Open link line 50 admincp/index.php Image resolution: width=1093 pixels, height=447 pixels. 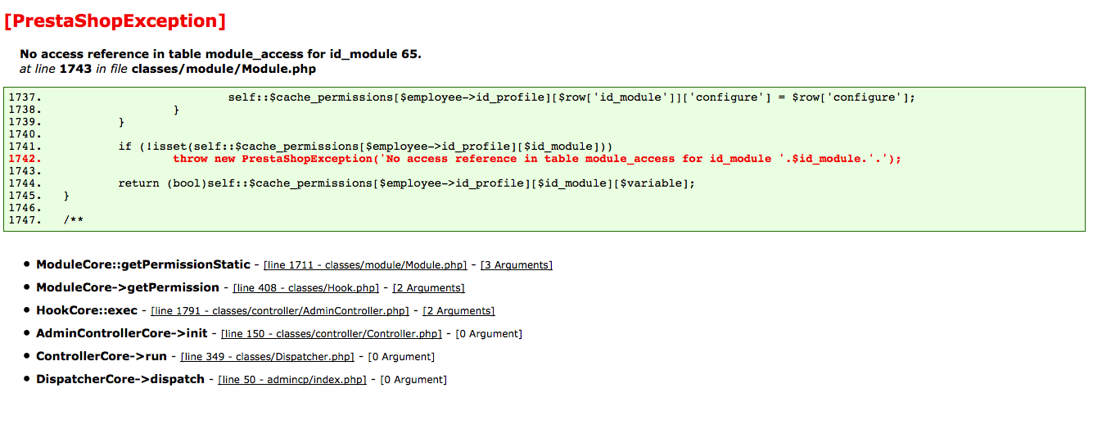click(292, 380)
